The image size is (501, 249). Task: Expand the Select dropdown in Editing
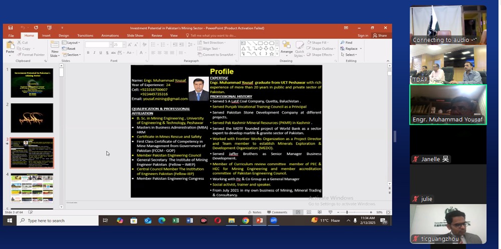(351, 55)
